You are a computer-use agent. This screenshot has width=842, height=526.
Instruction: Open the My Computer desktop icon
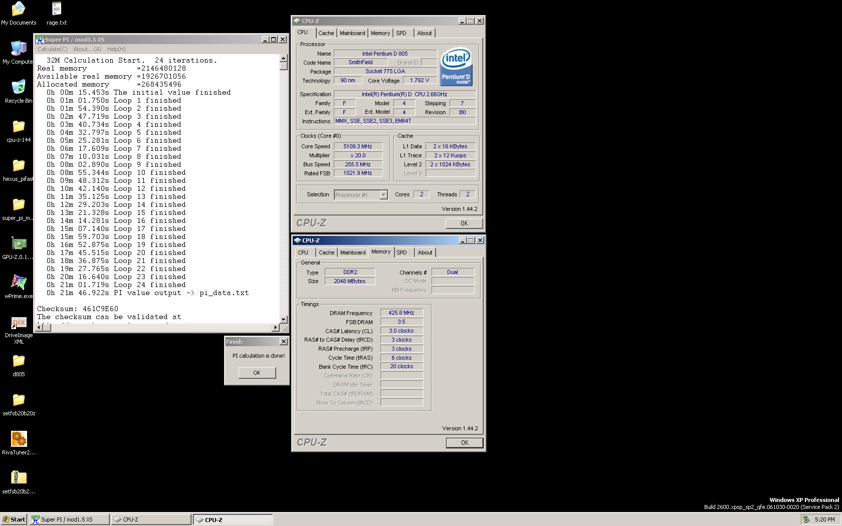pyautogui.click(x=19, y=53)
